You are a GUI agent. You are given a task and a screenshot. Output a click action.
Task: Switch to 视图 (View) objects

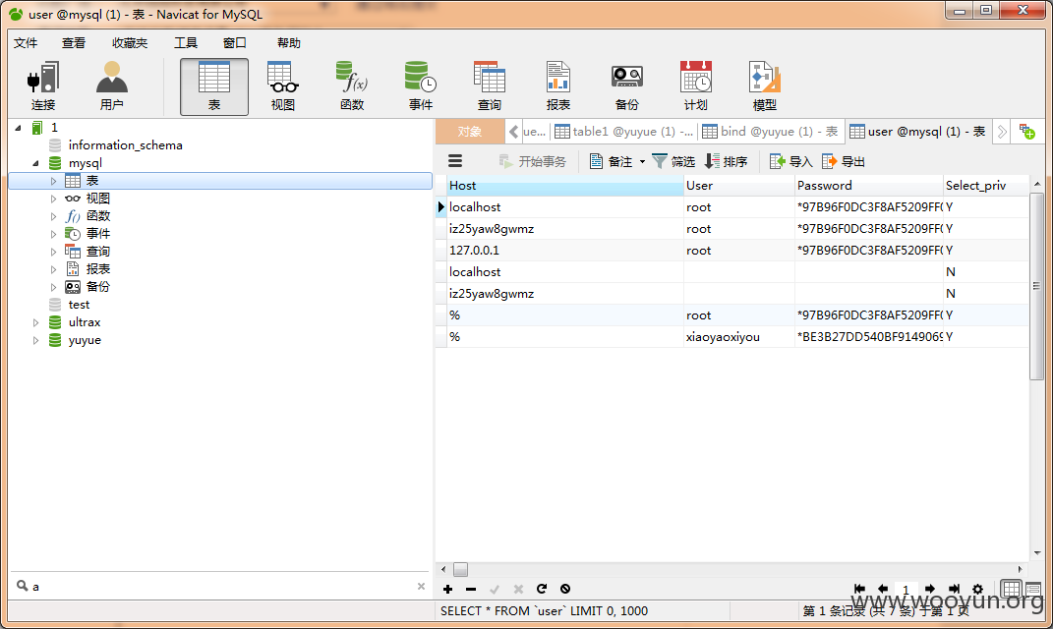tap(283, 86)
